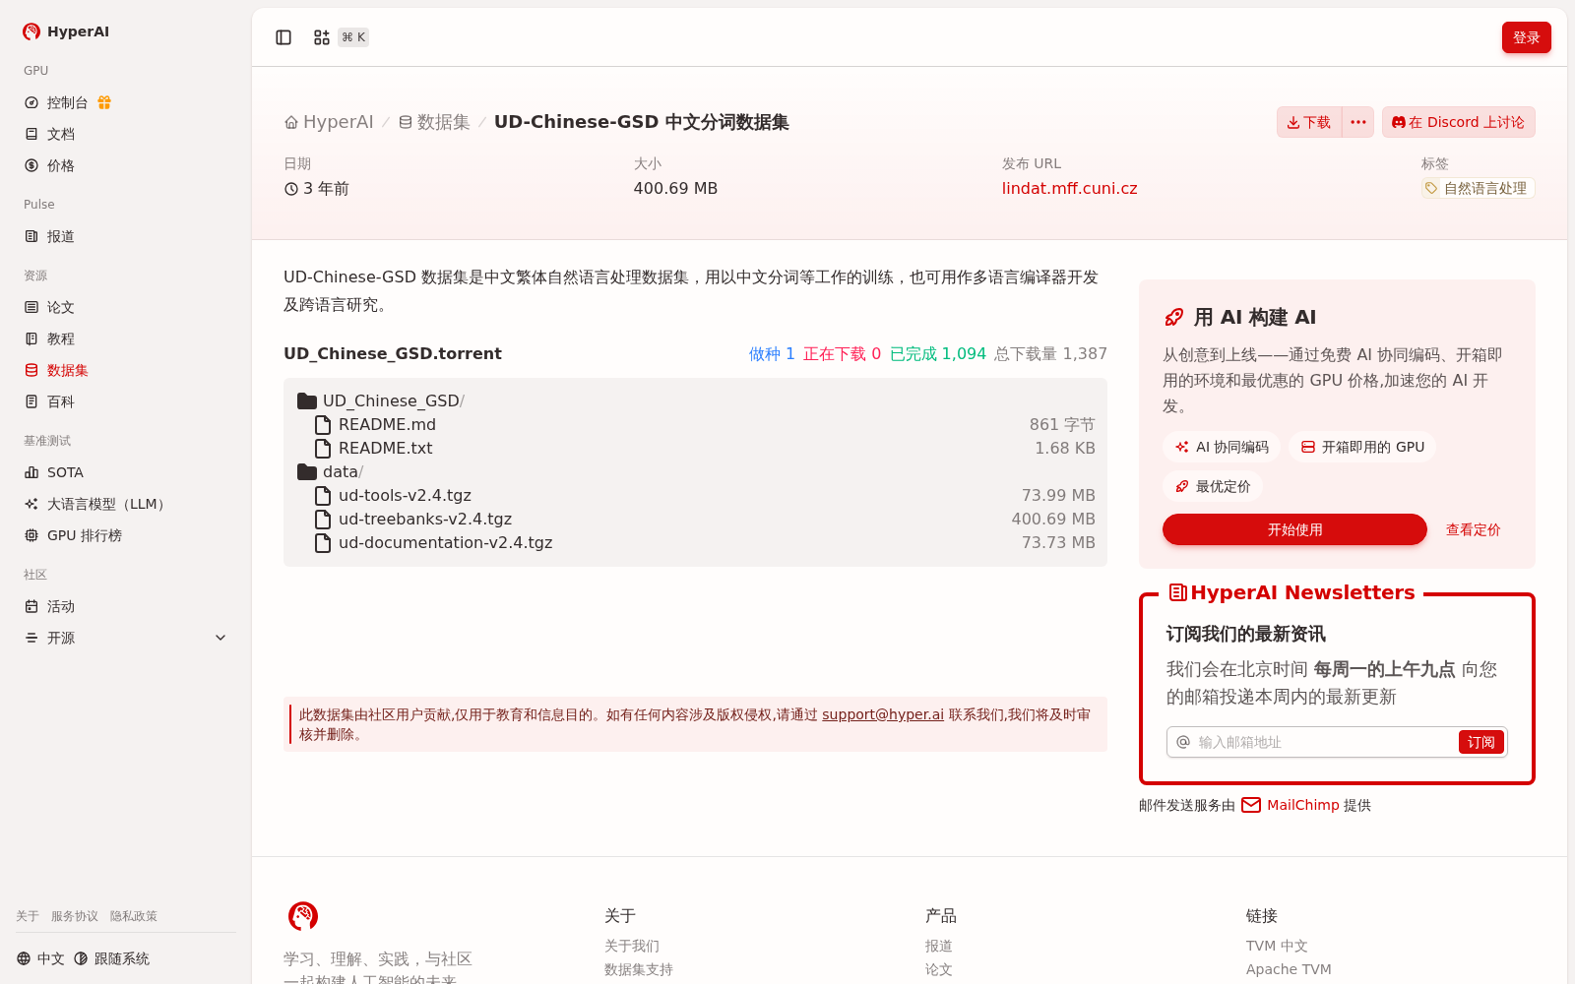Click the 总下载量 1,387 stat
Viewport: 1575px width, 984px height.
point(1050,353)
